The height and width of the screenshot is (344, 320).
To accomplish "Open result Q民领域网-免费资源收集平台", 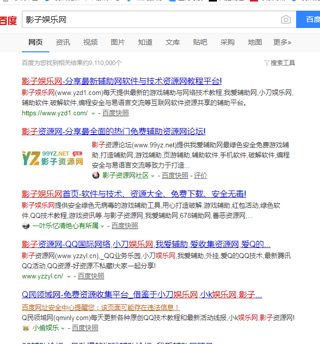I will coord(142,294).
